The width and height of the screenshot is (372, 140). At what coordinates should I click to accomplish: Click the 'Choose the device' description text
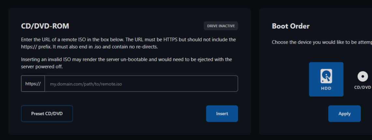click(321, 42)
